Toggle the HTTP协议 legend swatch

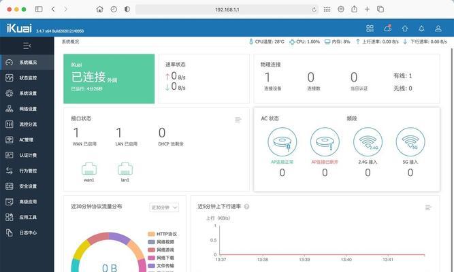click(x=151, y=234)
